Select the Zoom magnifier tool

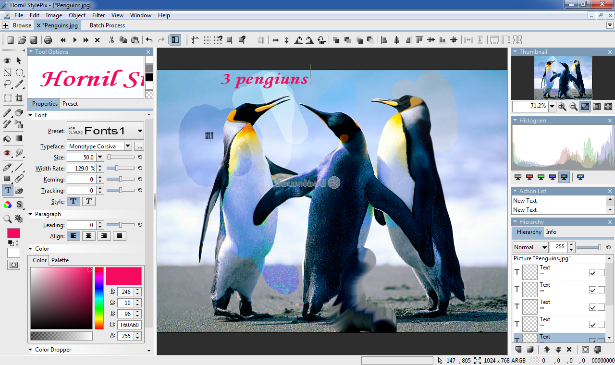pos(8,219)
